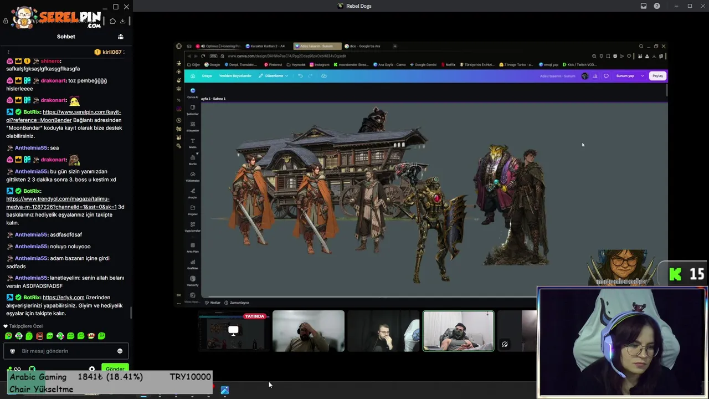Expand the Sunum yap dropdown arrow

643,76
